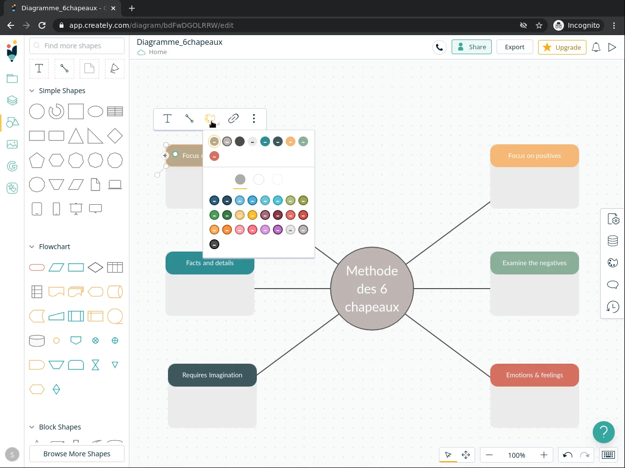625x468 pixels.
Task: Bookmark this page with the star
Action: (539, 25)
